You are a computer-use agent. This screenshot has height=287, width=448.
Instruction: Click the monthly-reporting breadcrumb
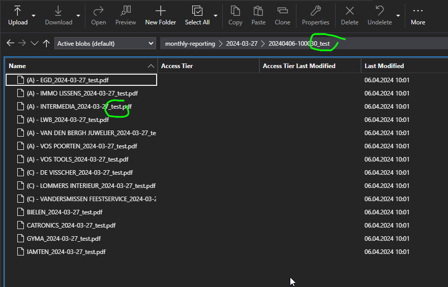click(x=190, y=44)
